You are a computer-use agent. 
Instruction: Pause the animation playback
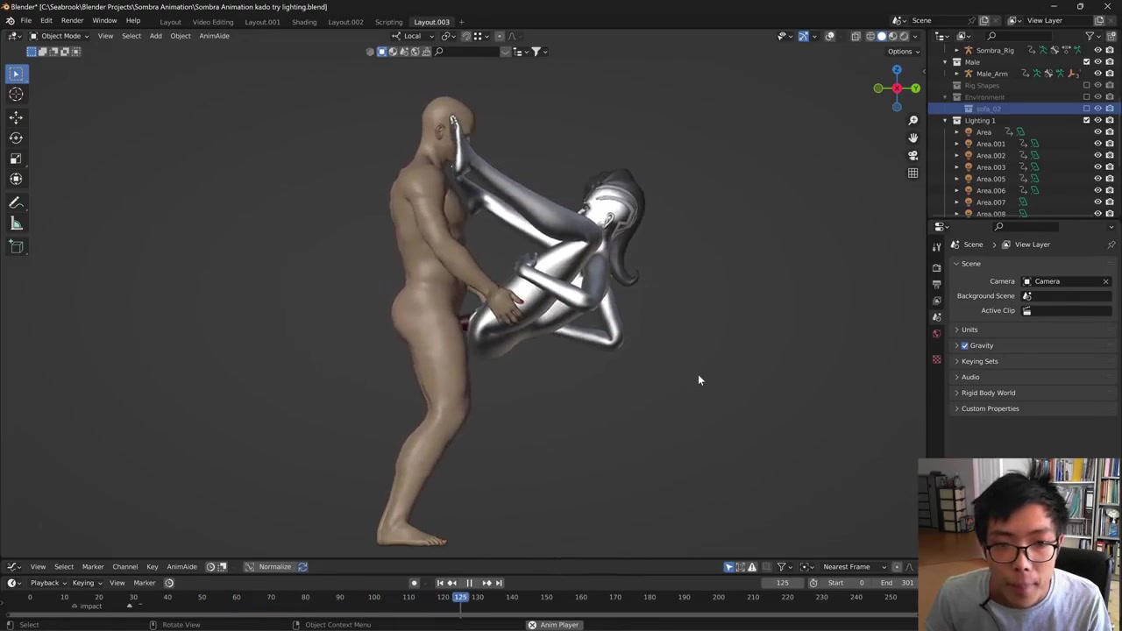coord(469,583)
